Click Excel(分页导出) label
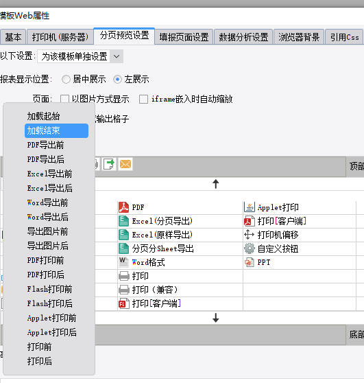The image size is (364, 383). point(162,221)
